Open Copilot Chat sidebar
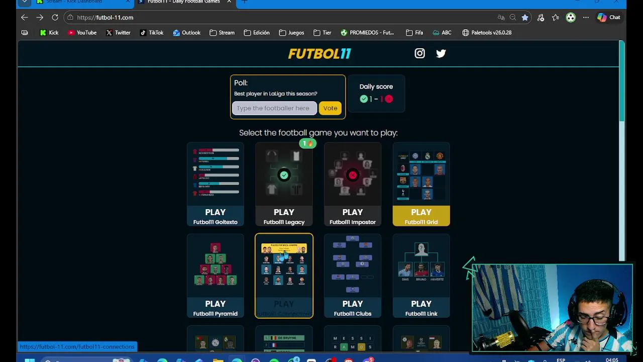The image size is (643, 362). (x=609, y=17)
